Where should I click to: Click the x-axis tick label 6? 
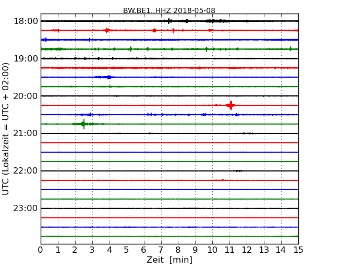pyautogui.click(x=143, y=250)
